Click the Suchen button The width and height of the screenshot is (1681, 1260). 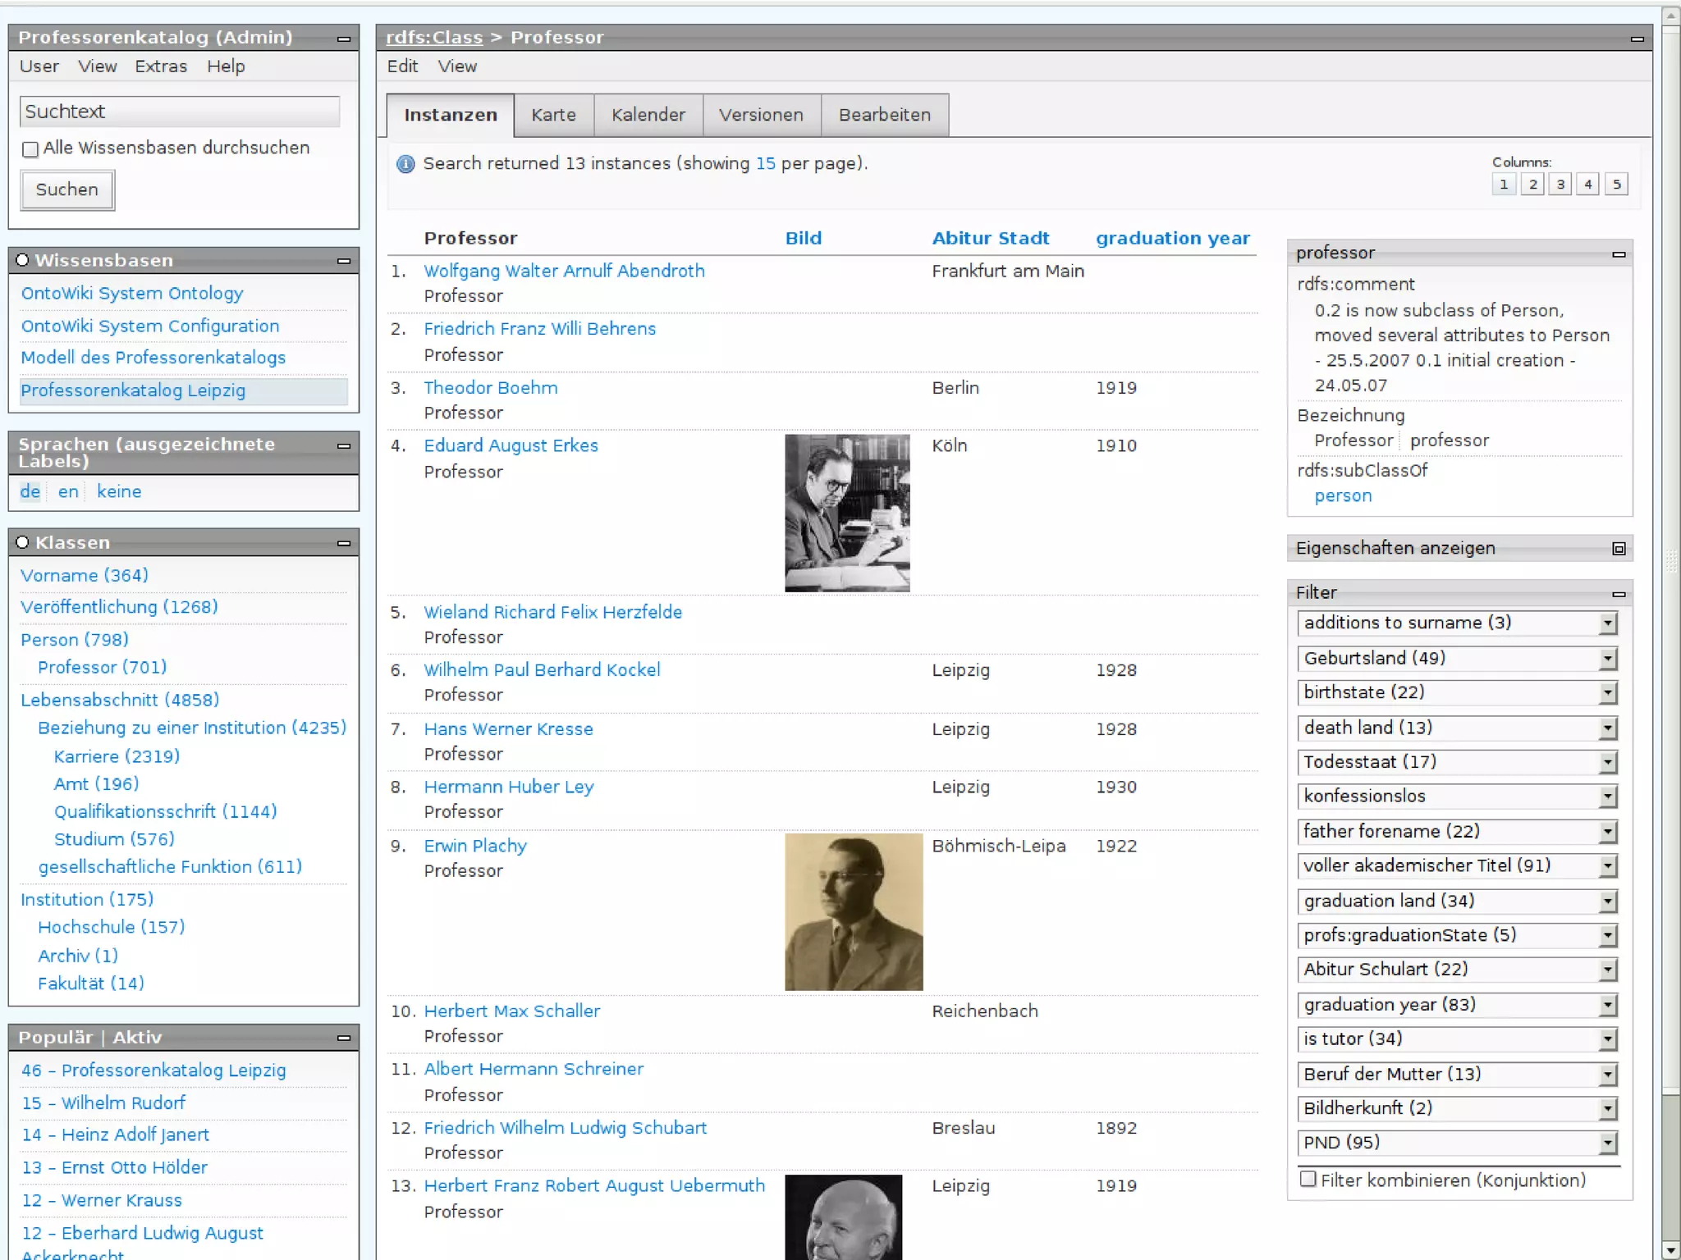coord(67,190)
